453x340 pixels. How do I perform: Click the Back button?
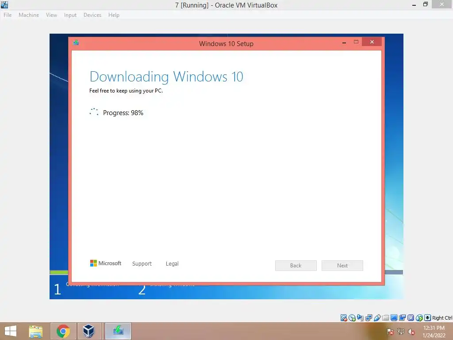[296, 266]
